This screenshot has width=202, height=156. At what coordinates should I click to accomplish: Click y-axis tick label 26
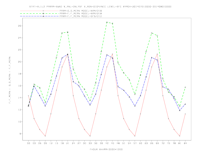point(20,26)
